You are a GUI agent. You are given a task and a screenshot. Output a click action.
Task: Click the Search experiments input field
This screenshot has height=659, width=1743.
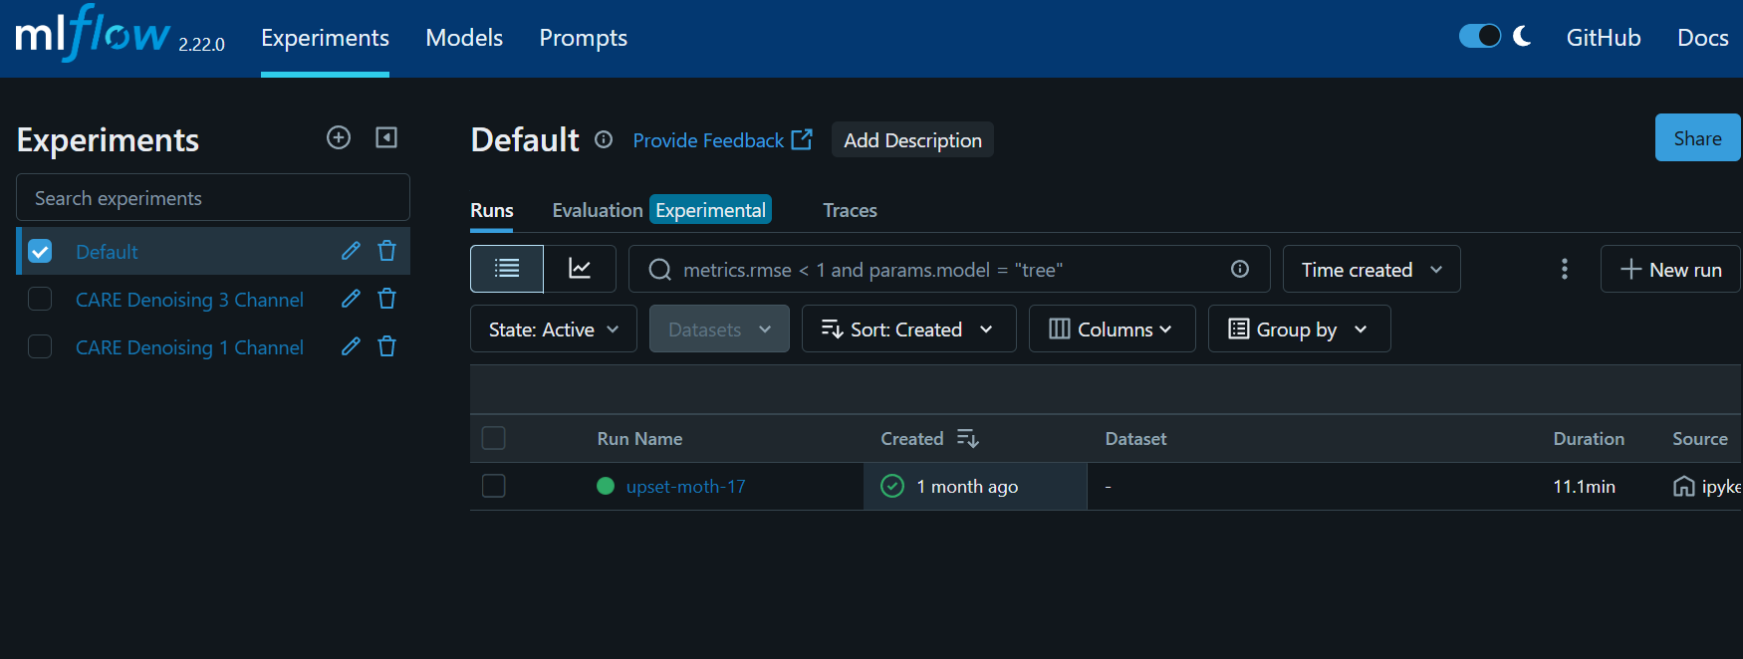[x=213, y=197]
